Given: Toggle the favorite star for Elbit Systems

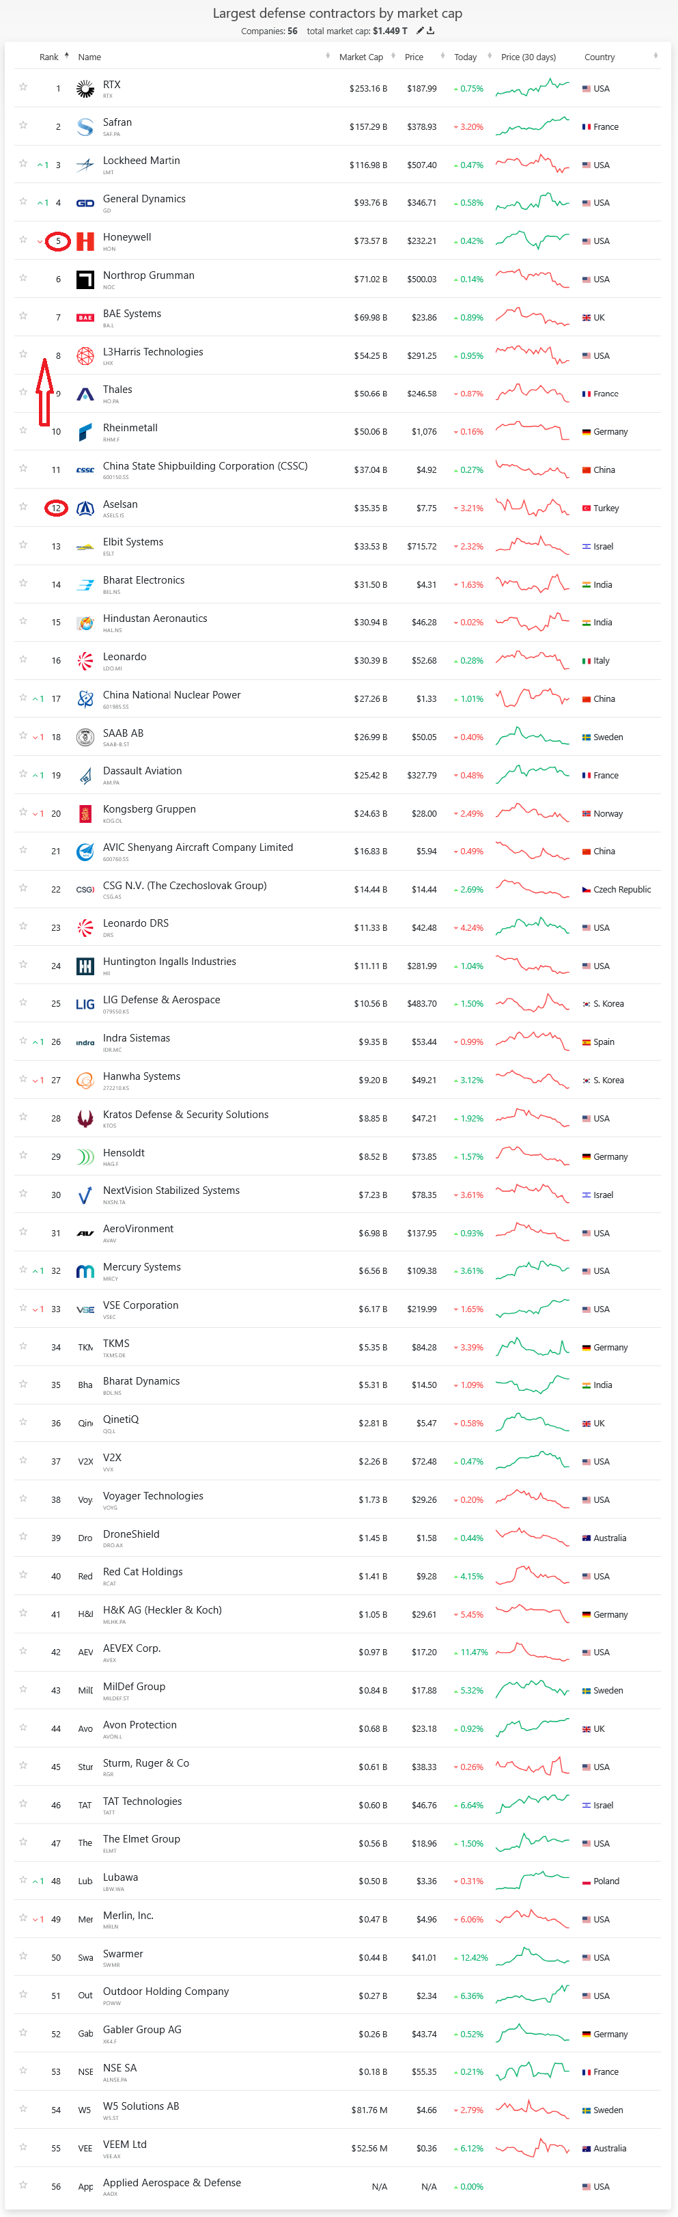Looking at the screenshot, I should tap(23, 545).
